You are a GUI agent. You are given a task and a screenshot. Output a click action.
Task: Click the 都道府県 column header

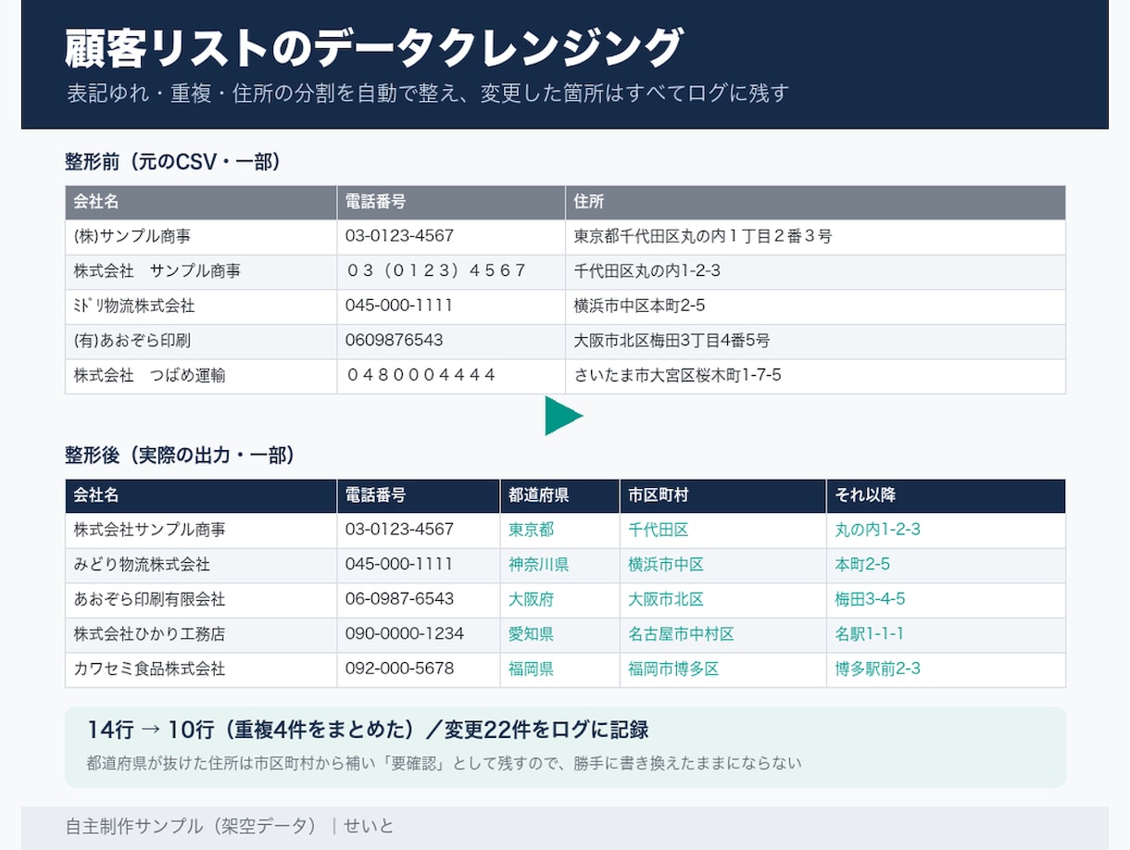[x=560, y=495]
